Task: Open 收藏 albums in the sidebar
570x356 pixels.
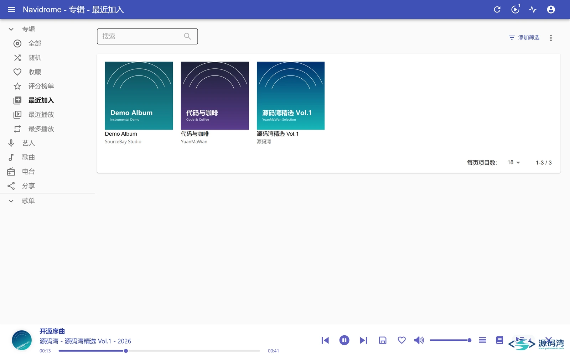Action: [48, 72]
